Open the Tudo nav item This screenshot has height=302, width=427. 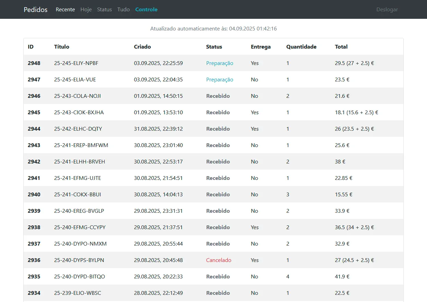123,10
